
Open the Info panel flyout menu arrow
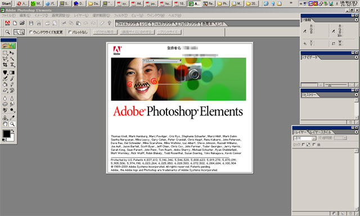(356, 20)
